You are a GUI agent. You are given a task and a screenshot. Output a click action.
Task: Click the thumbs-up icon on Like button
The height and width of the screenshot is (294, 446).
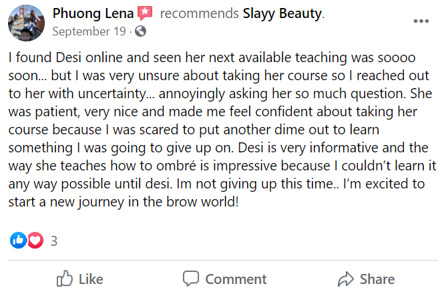pos(64,279)
